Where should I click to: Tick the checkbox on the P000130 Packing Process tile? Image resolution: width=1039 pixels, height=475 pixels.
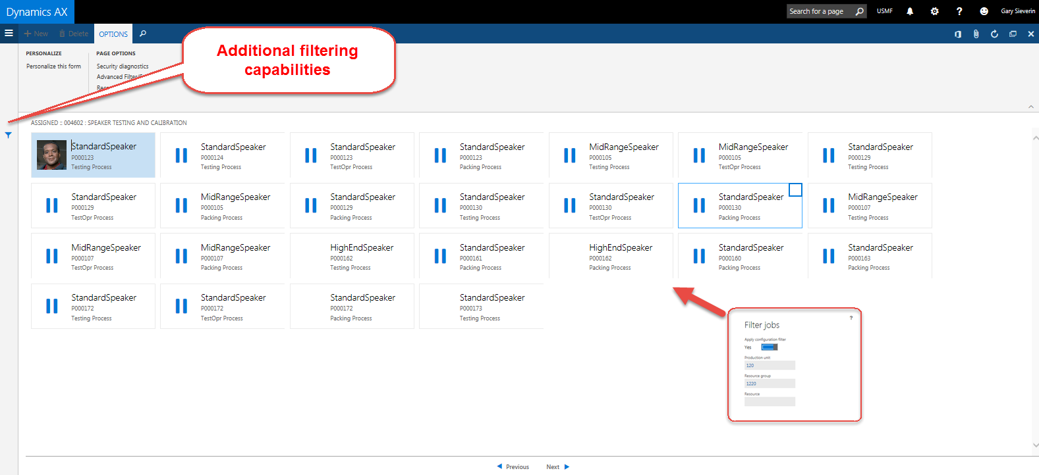(x=795, y=190)
